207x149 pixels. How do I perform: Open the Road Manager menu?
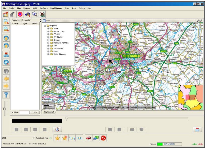pyautogui.click(x=56, y=8)
